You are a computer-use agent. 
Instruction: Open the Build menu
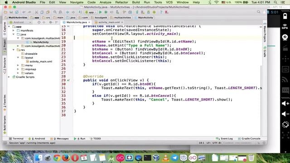pyautogui.click(x=136, y=2)
